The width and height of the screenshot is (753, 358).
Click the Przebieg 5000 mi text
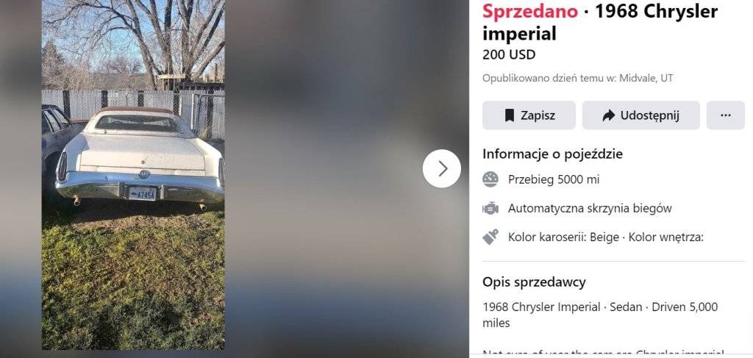pyautogui.click(x=554, y=179)
